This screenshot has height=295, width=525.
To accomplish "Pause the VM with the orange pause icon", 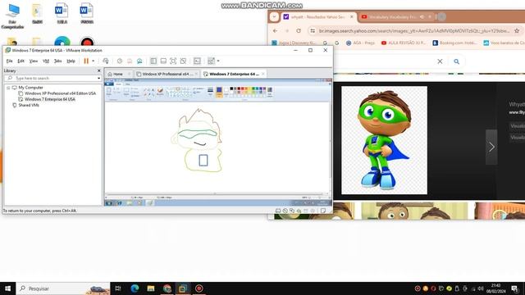I will pos(86,61).
